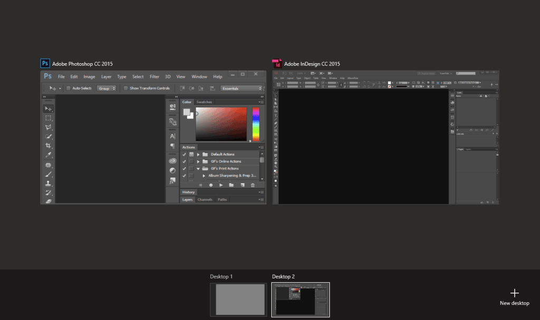Click the trash icon in Actions panel
This screenshot has height=320, width=540.
(x=253, y=185)
